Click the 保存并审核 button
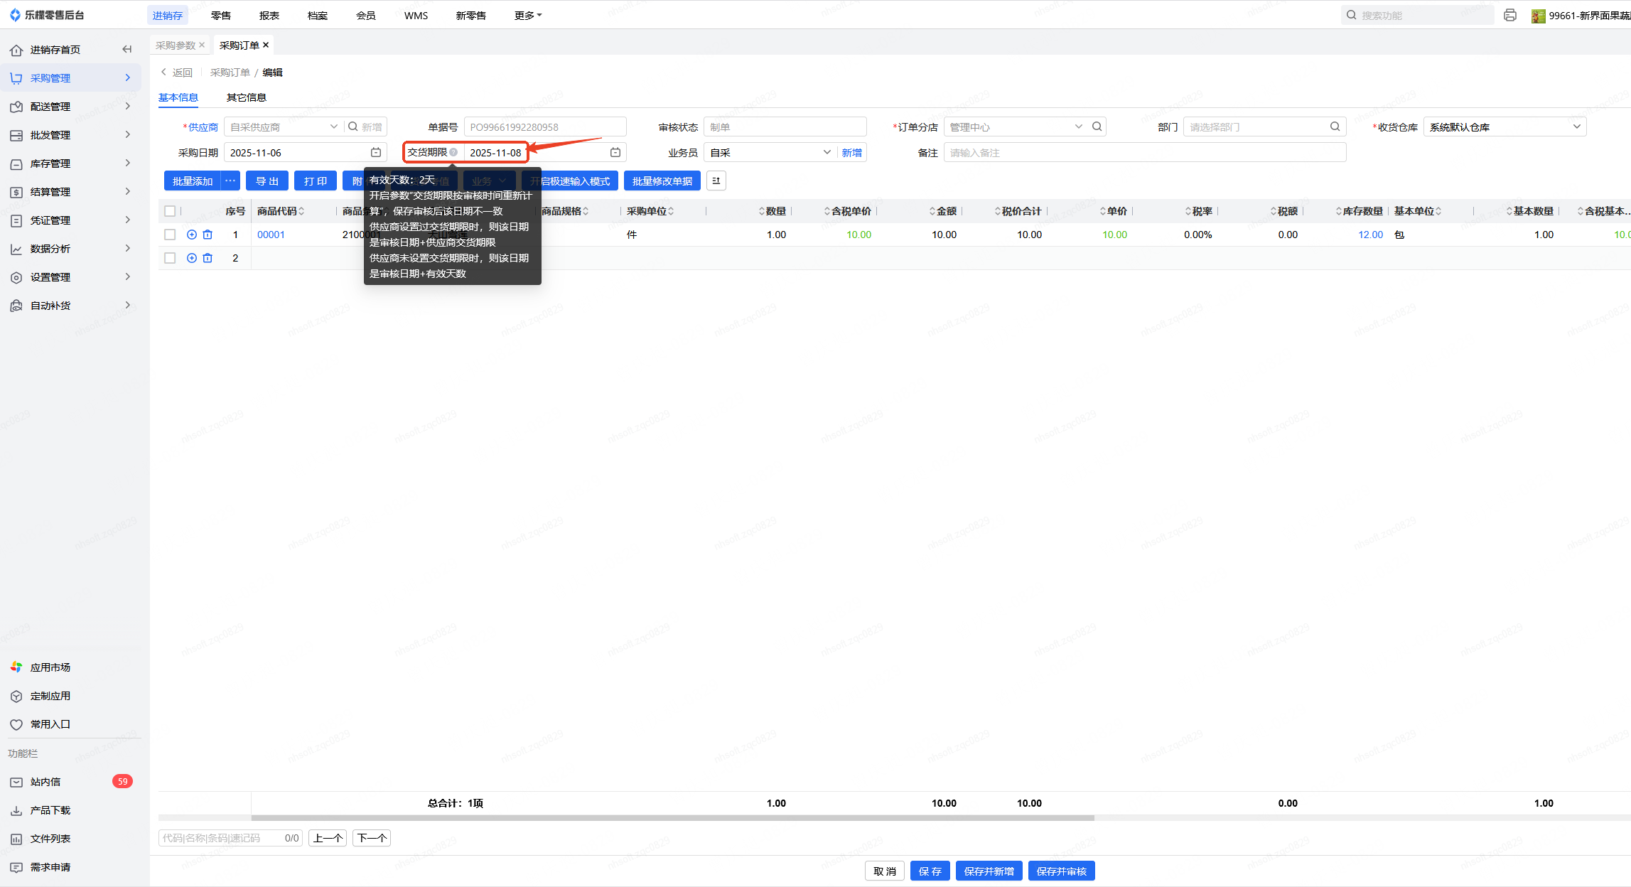This screenshot has height=887, width=1631. (1061, 871)
